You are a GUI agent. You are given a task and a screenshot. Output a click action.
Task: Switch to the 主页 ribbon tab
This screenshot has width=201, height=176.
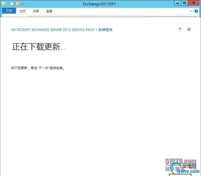tap(23, 11)
